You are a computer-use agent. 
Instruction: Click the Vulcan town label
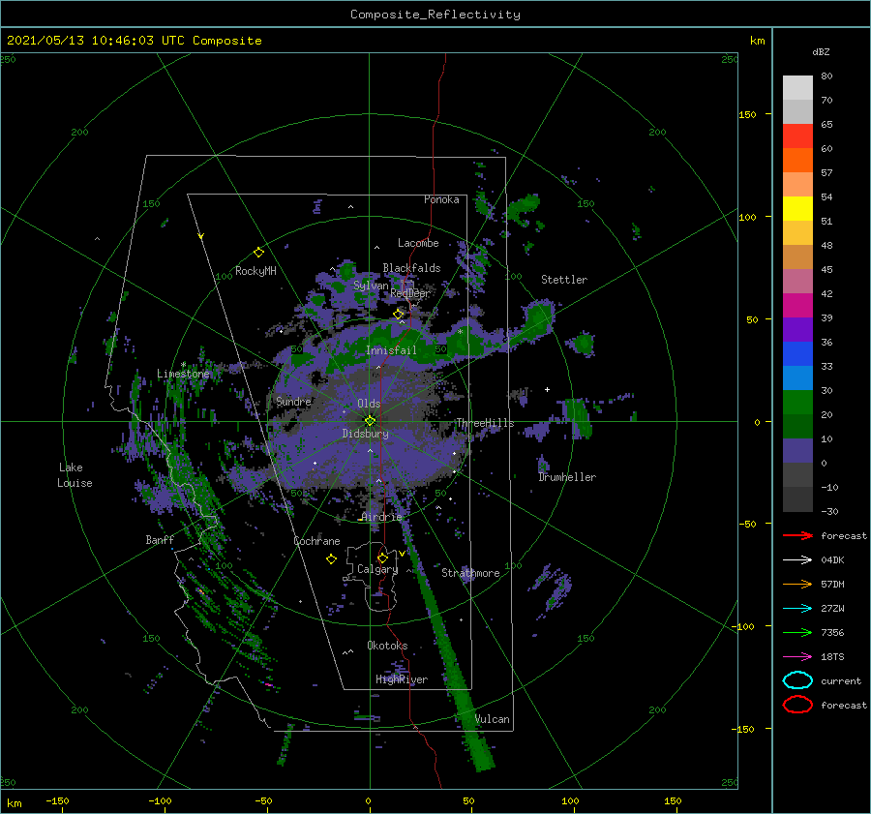point(493,719)
